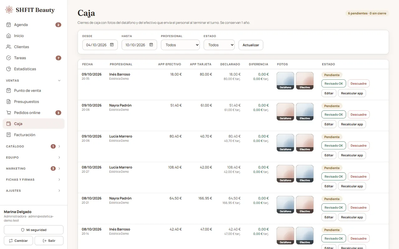Click the 108,40 € App efectivo amount
This screenshot has width=399, height=249.
tap(175, 167)
